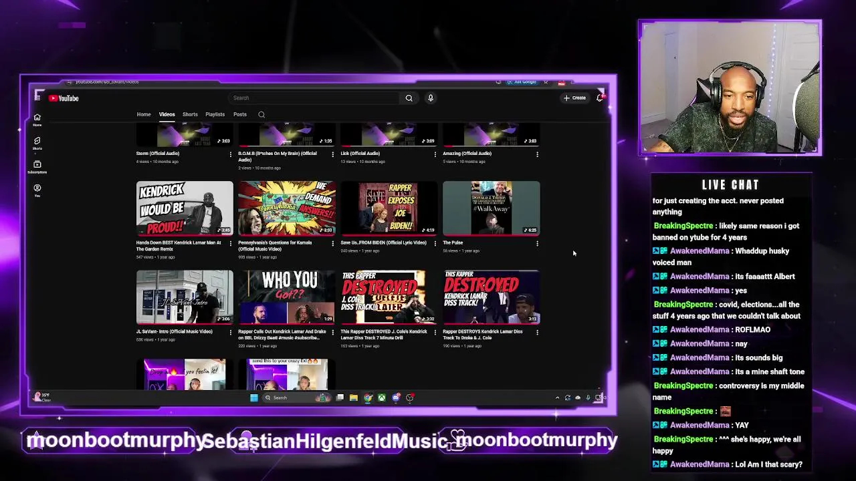
Task: Open options menu for The Pulse video
Action: click(x=537, y=244)
